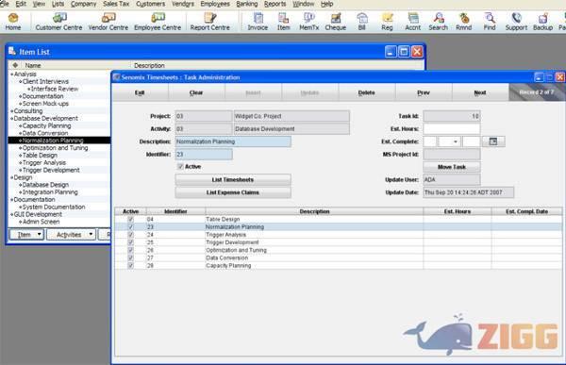Go to the Prev record
Screen dimensions: 566x365
point(424,92)
